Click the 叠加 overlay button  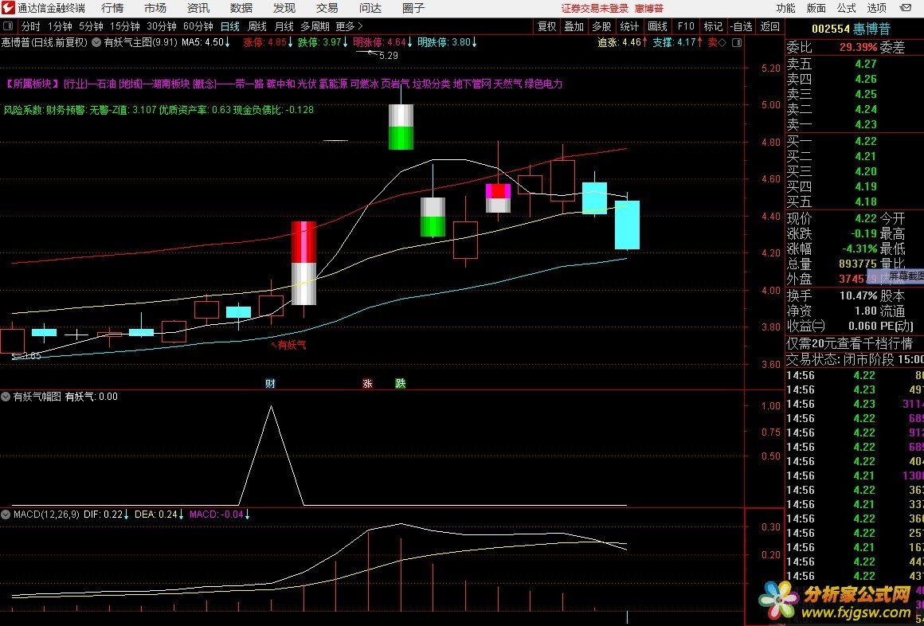pyautogui.click(x=574, y=26)
